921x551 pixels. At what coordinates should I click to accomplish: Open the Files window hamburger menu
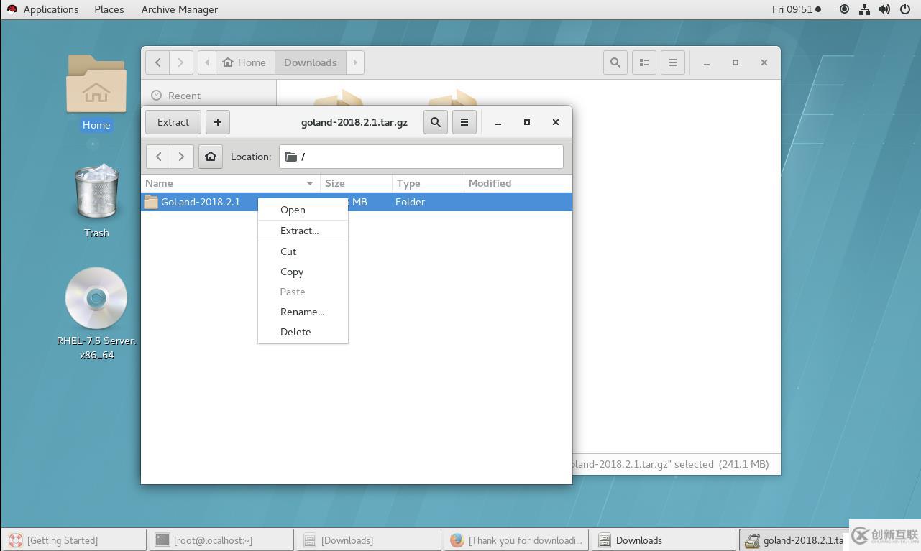[x=673, y=62]
